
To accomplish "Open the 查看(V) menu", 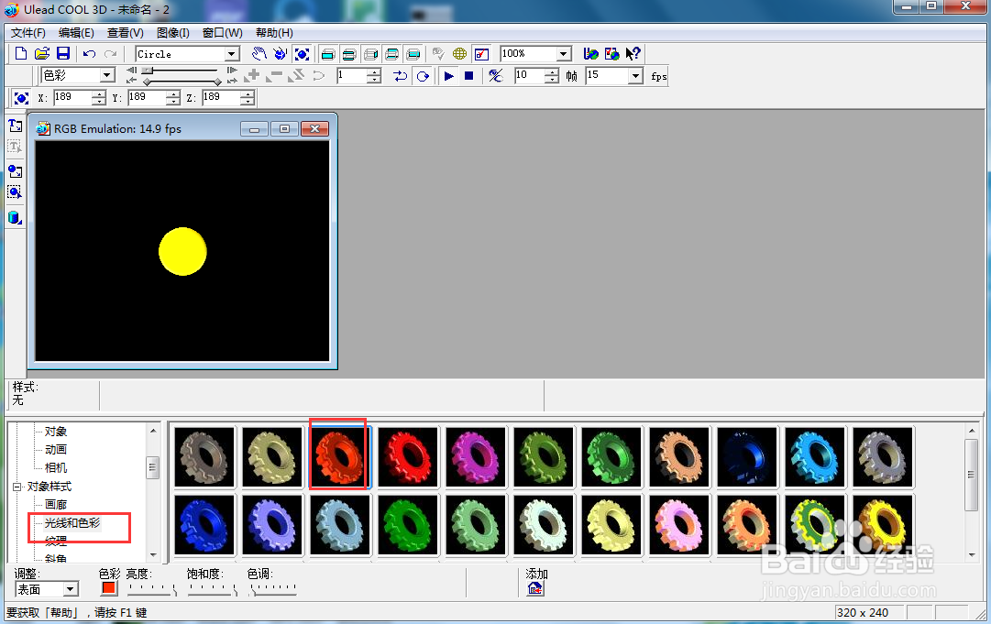I will click(x=126, y=33).
